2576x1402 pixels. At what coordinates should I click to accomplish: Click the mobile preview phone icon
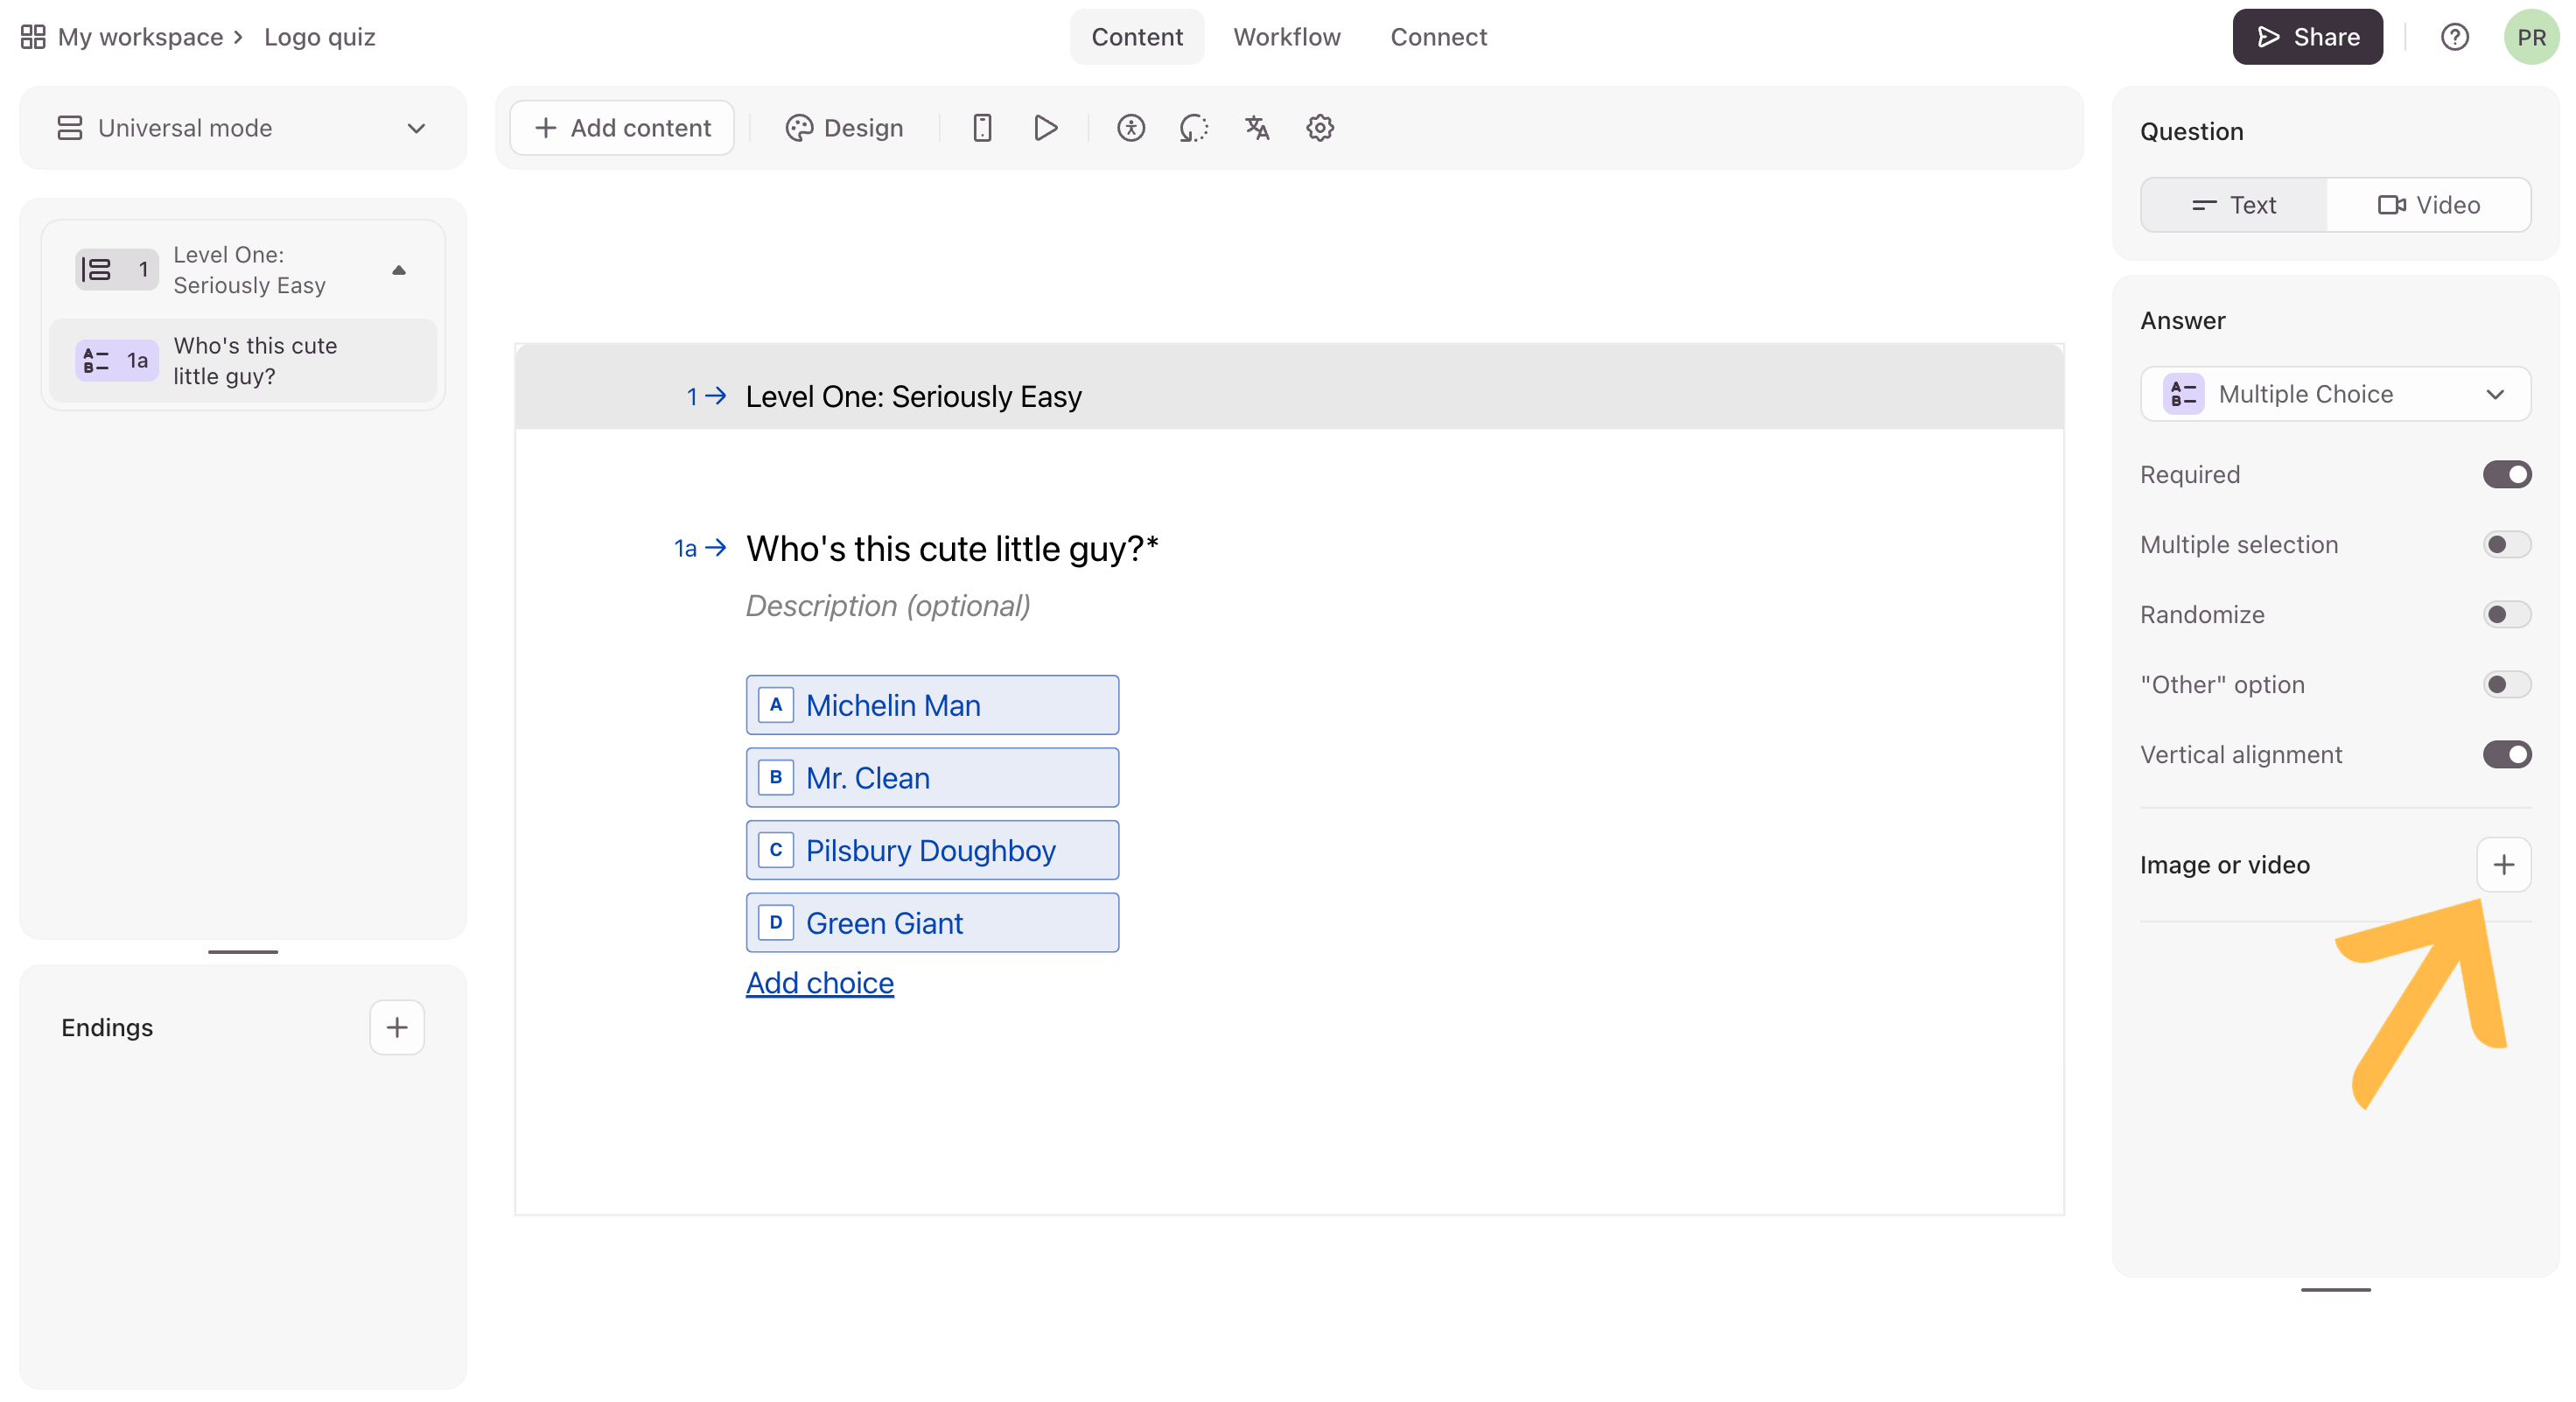(x=982, y=128)
